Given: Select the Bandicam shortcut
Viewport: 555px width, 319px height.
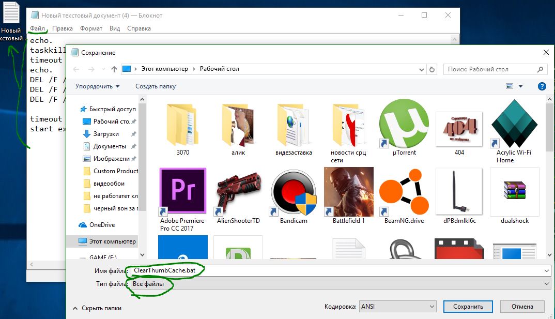Looking at the screenshot, I should tap(294, 195).
